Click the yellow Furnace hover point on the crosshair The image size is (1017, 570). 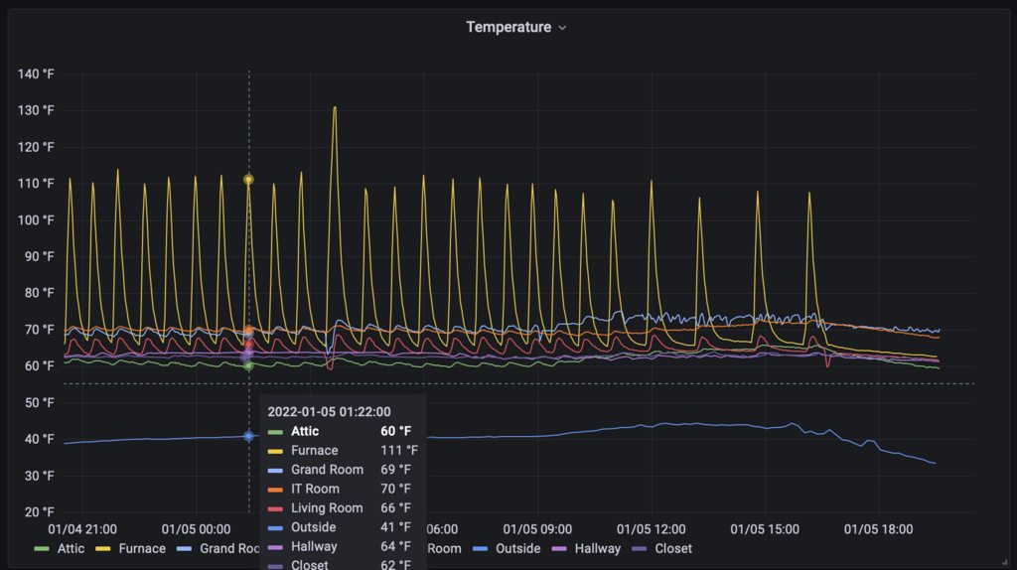(x=248, y=180)
